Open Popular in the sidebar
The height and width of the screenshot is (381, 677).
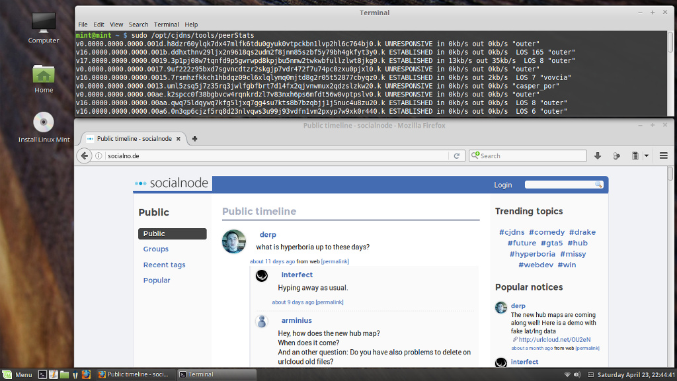click(157, 280)
